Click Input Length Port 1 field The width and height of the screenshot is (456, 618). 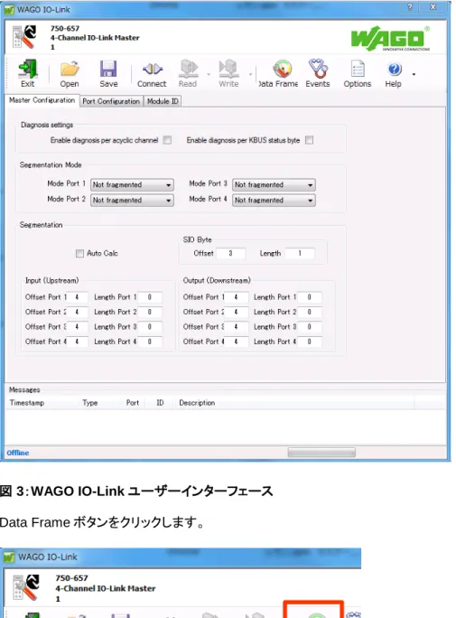click(150, 296)
